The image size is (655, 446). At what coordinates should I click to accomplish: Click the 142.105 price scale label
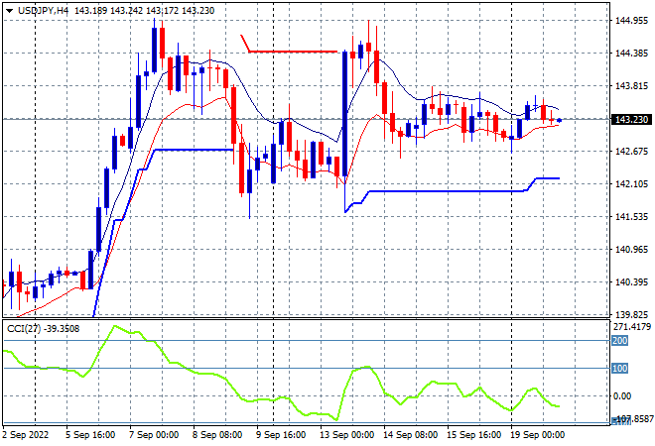[x=631, y=184]
